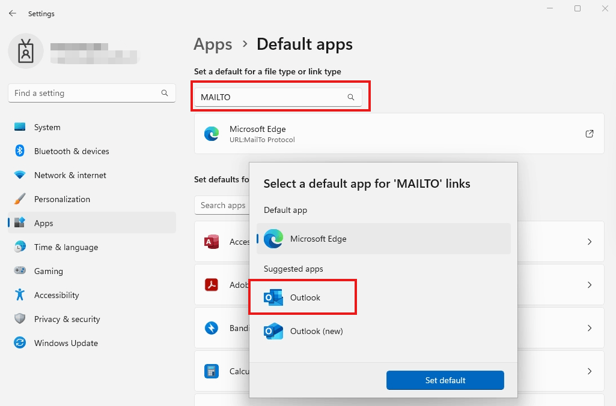
Task: Click the Set default button
Action: click(445, 380)
